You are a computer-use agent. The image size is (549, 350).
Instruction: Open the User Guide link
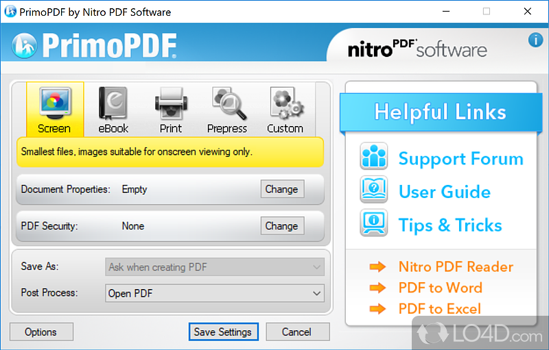(x=445, y=192)
